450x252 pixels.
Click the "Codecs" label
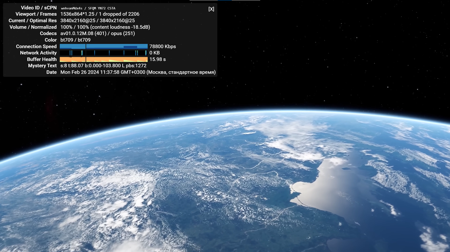48,33
